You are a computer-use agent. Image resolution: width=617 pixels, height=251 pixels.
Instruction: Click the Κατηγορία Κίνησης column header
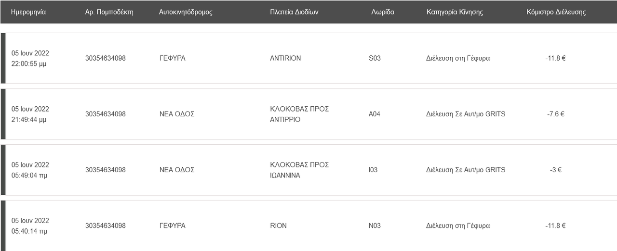click(455, 12)
